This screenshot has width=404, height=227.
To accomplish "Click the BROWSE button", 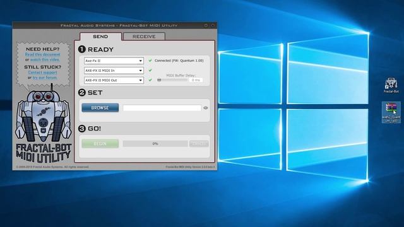I will point(100,108).
